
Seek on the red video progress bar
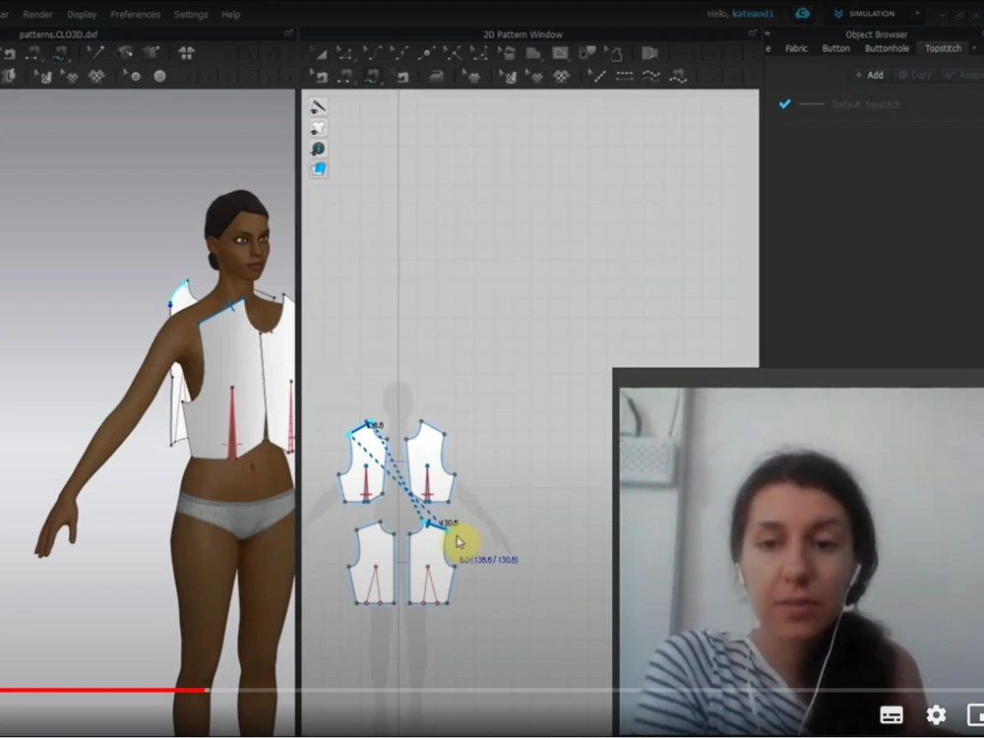tap(103, 691)
